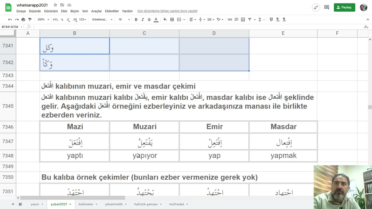Open the all sheets list
This screenshot has height=209, width=372.
(x=20, y=204)
